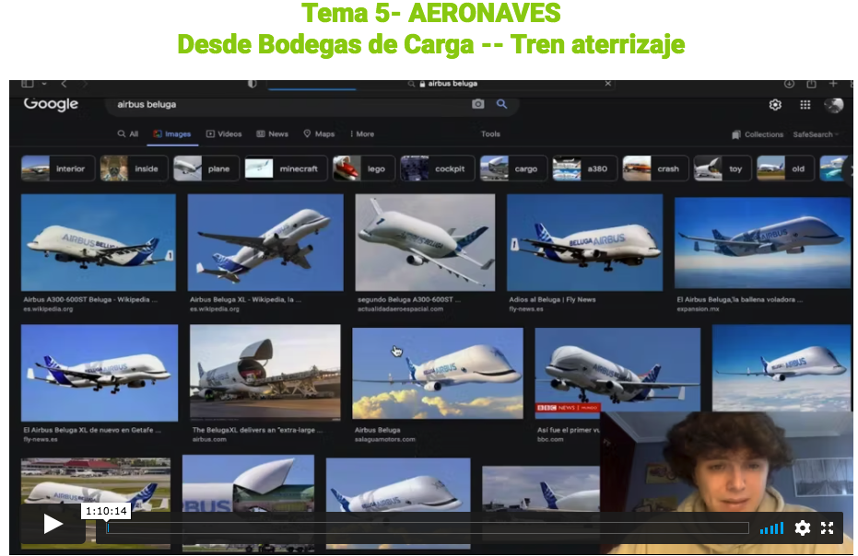Go back with browser back arrow

[x=64, y=84]
